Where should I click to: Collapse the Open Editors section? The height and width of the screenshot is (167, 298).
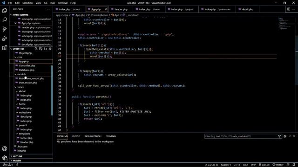[x=11, y=15]
